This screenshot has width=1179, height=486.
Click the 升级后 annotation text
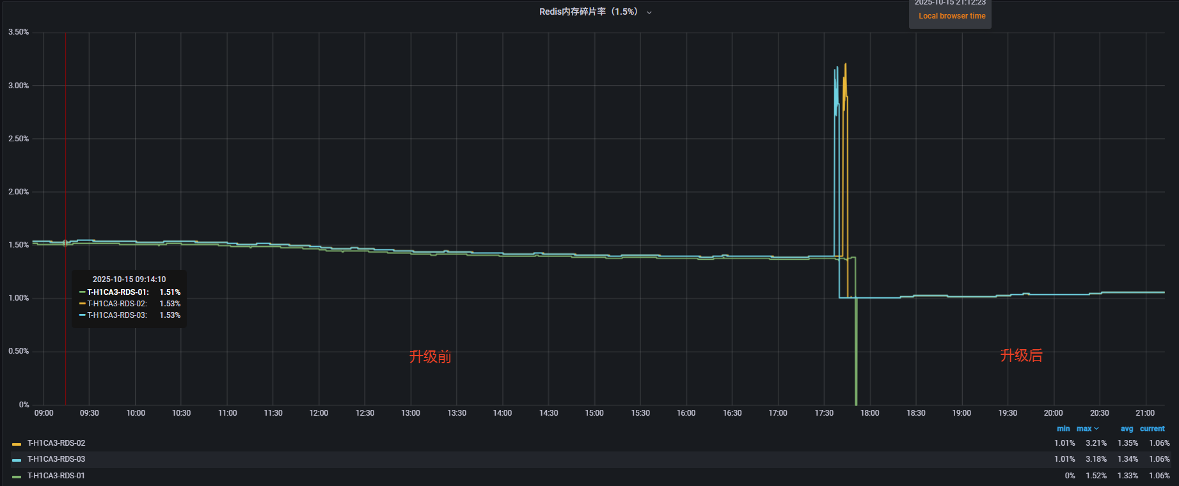(x=1021, y=356)
